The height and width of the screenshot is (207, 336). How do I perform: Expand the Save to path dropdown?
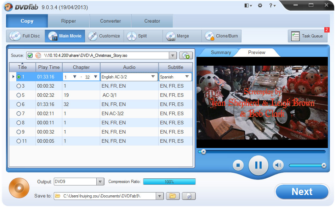[160, 196]
